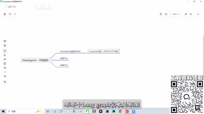Undo the last action

[10, 14]
